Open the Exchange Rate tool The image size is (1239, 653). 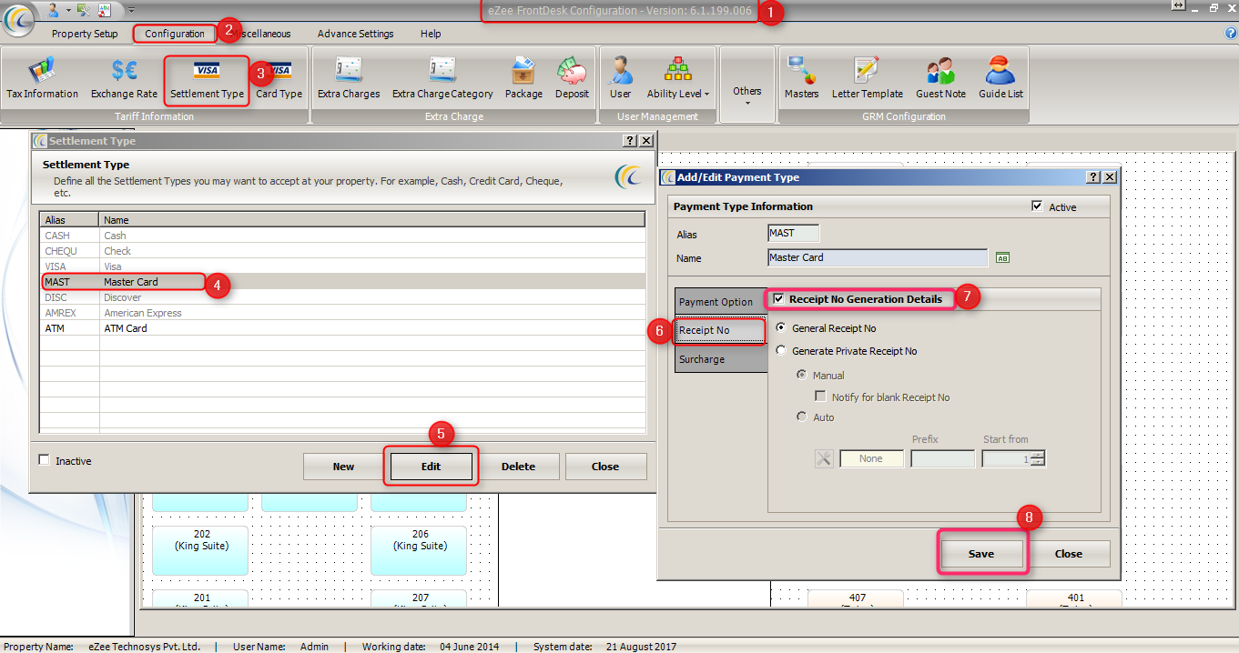[x=124, y=77]
